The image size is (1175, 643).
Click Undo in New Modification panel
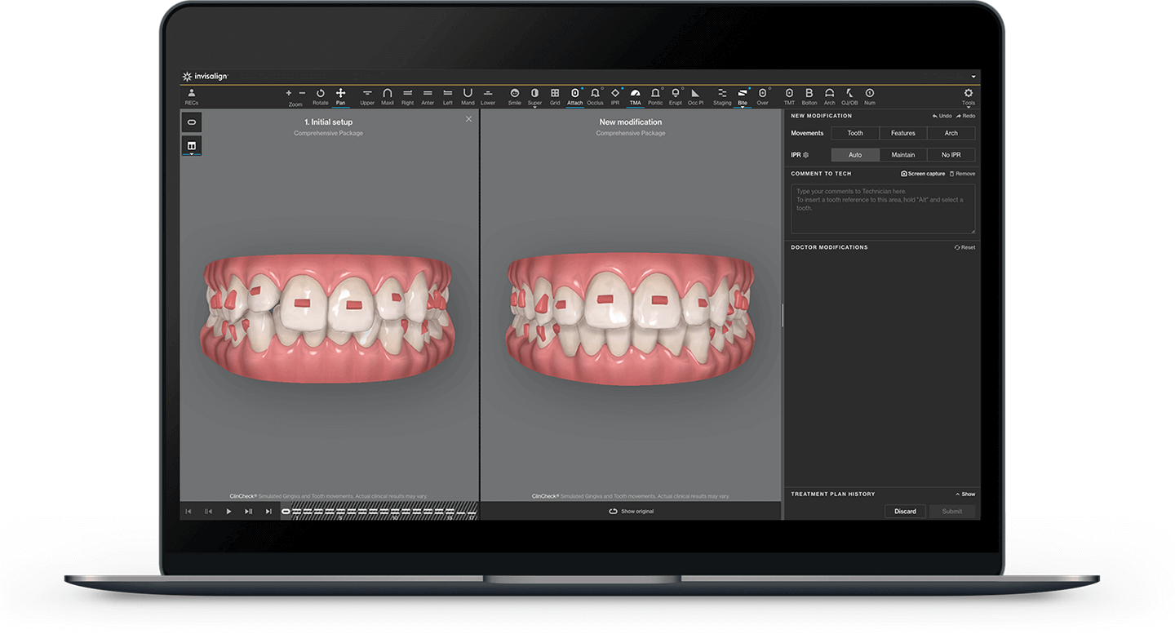[x=942, y=116]
